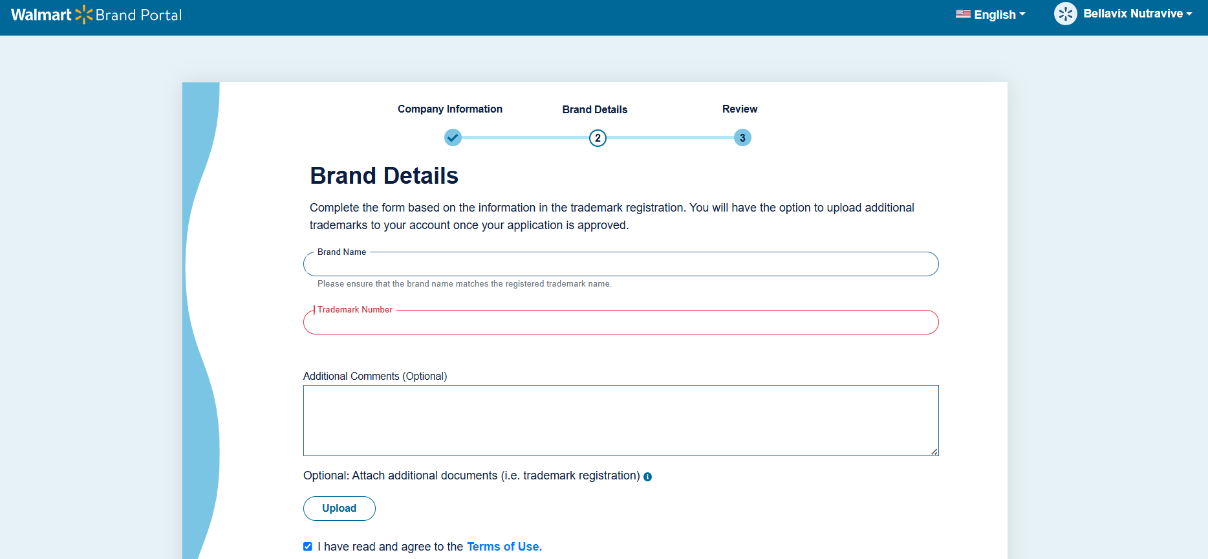Image resolution: width=1208 pixels, height=559 pixels.
Task: Click the Walmart Brand Portal home link
Action: click(x=96, y=14)
